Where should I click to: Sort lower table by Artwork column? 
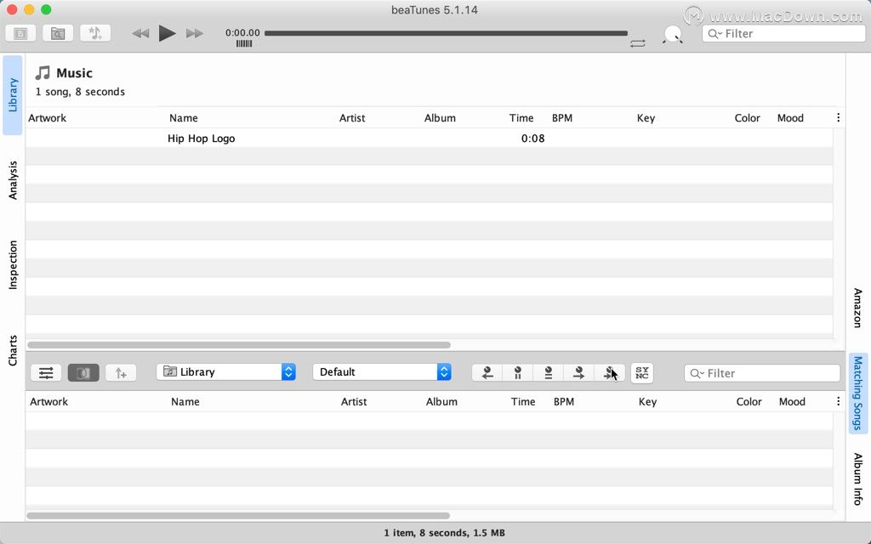pos(48,401)
